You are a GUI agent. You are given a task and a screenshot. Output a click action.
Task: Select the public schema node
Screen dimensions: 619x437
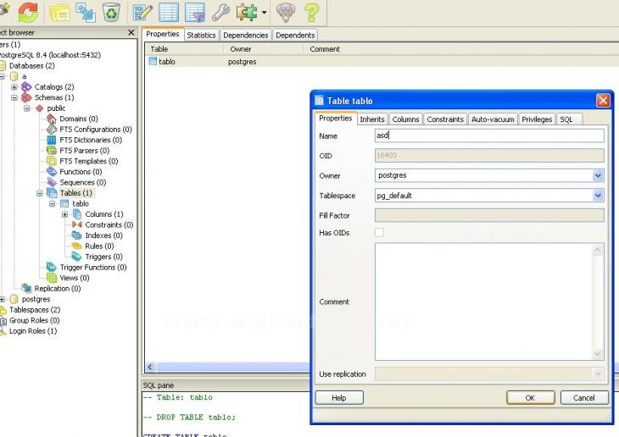(56, 108)
